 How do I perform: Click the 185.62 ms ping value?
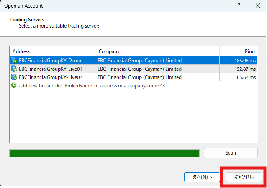(x=245, y=77)
